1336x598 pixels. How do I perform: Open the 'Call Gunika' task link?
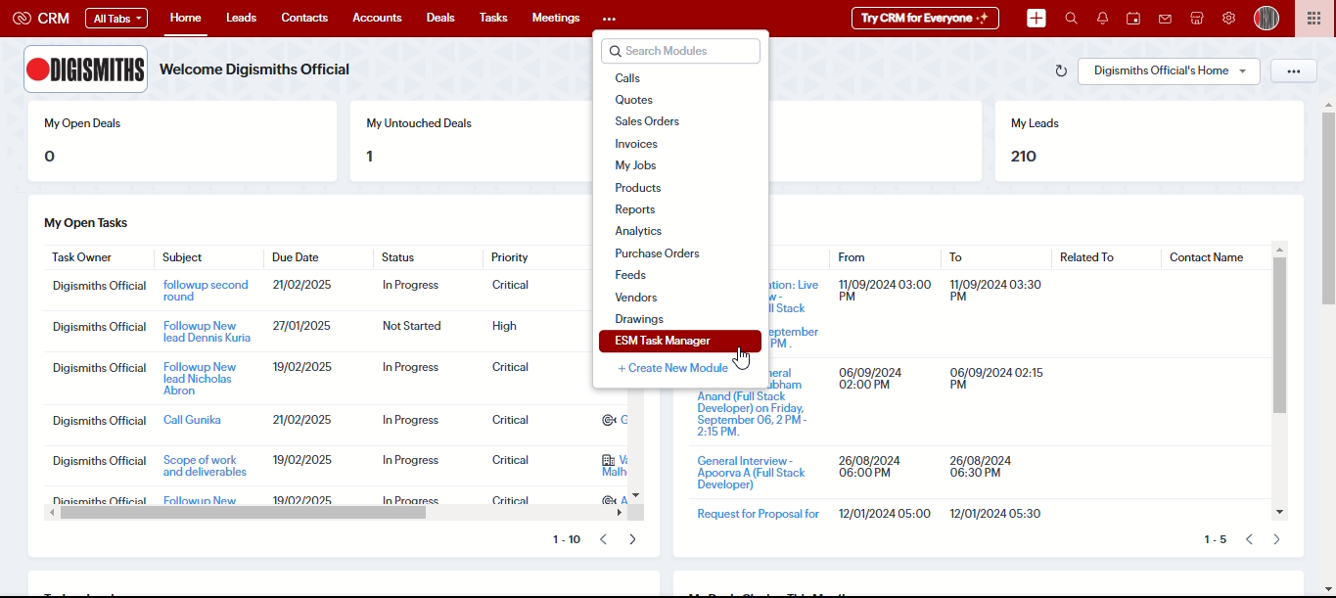click(192, 420)
